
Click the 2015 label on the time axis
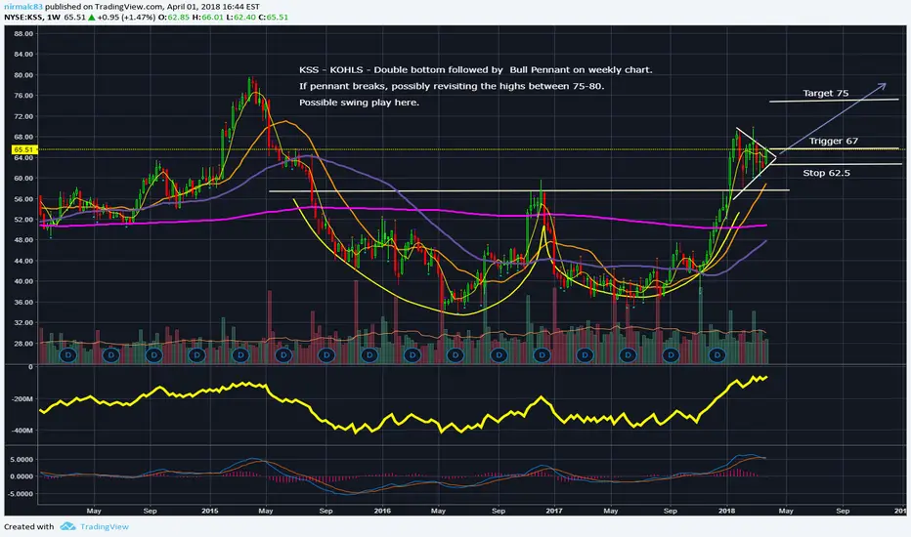tap(210, 511)
